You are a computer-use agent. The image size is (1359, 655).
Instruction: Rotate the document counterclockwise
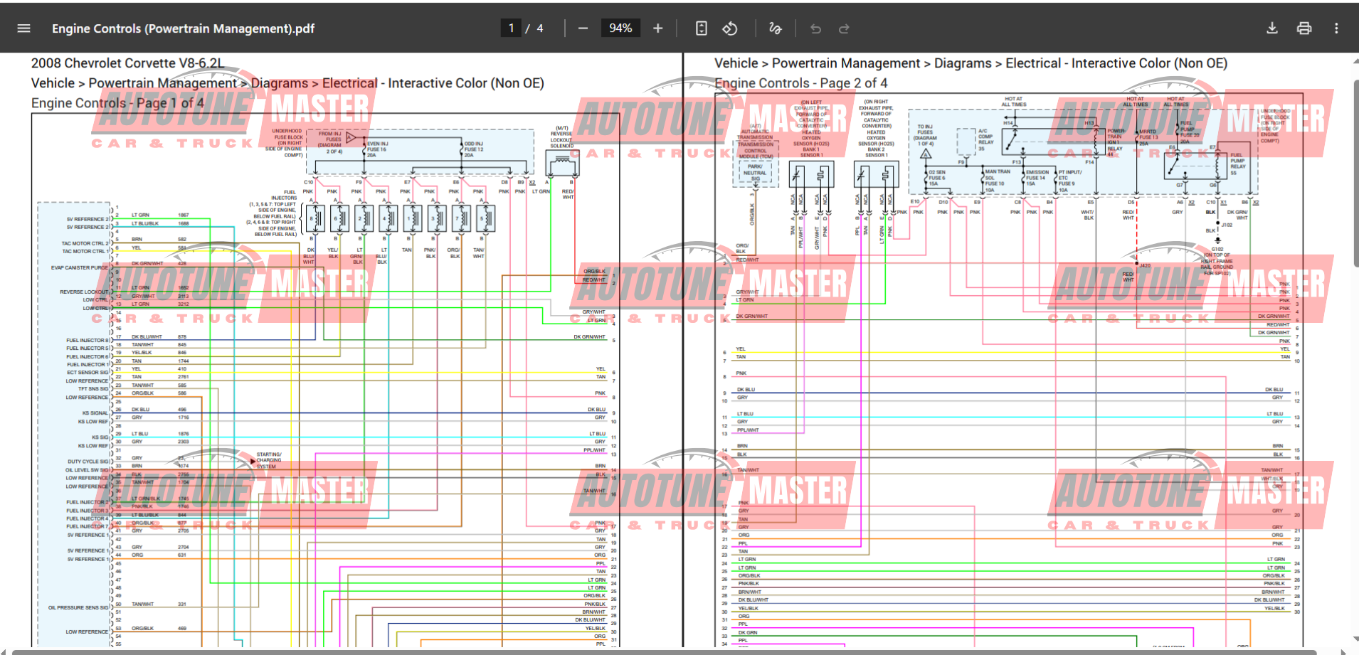pyautogui.click(x=730, y=28)
